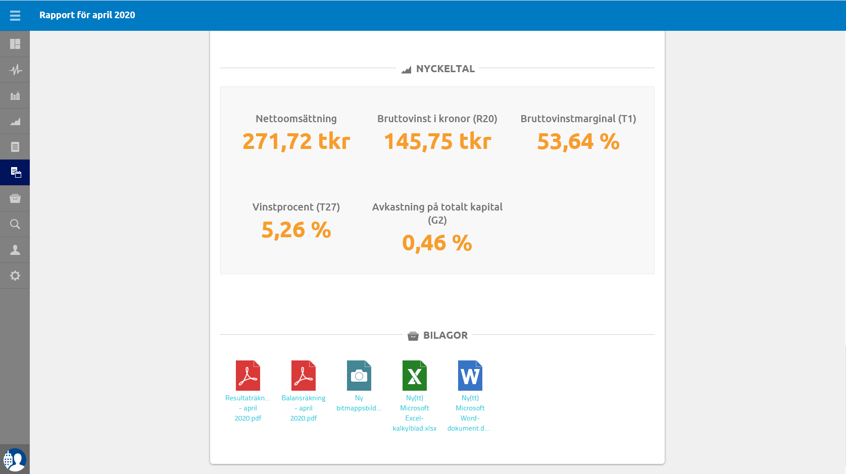This screenshot has height=474, width=846.
Task: Open the Excel-kalkylblad attachment icon
Action: tap(415, 376)
